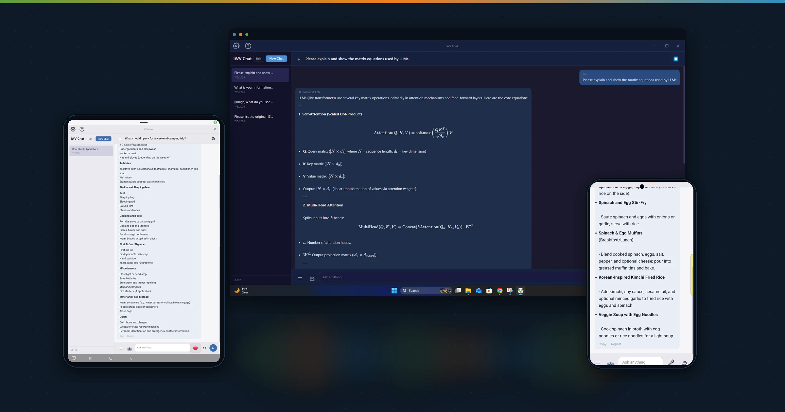Open settings gear on the tablet app
The width and height of the screenshot is (785, 412).
click(73, 129)
